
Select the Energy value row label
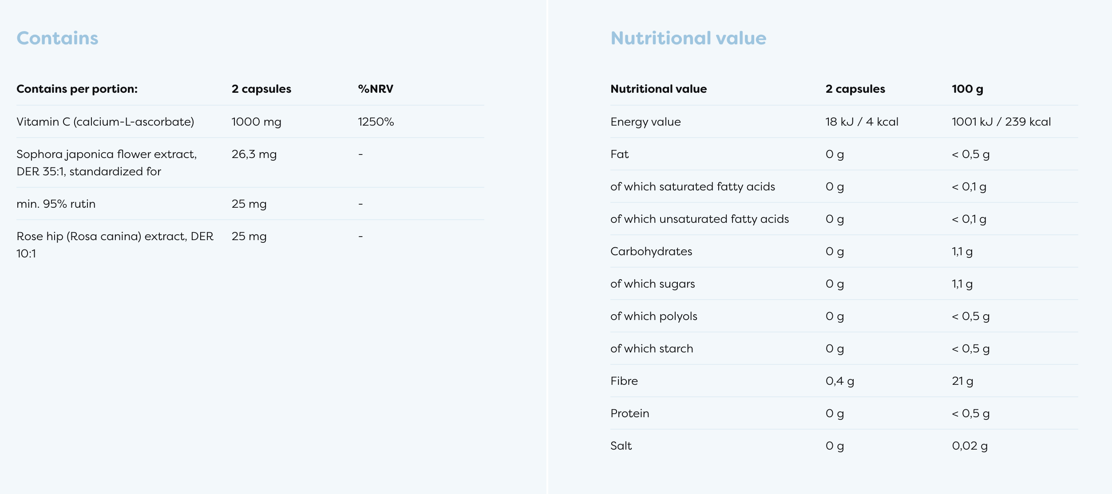click(x=645, y=122)
